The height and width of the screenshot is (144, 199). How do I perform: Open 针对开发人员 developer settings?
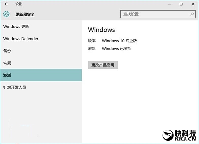(x=41, y=87)
